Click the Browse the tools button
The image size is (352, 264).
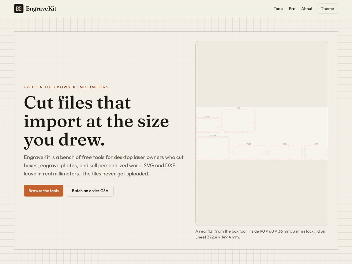click(43, 191)
